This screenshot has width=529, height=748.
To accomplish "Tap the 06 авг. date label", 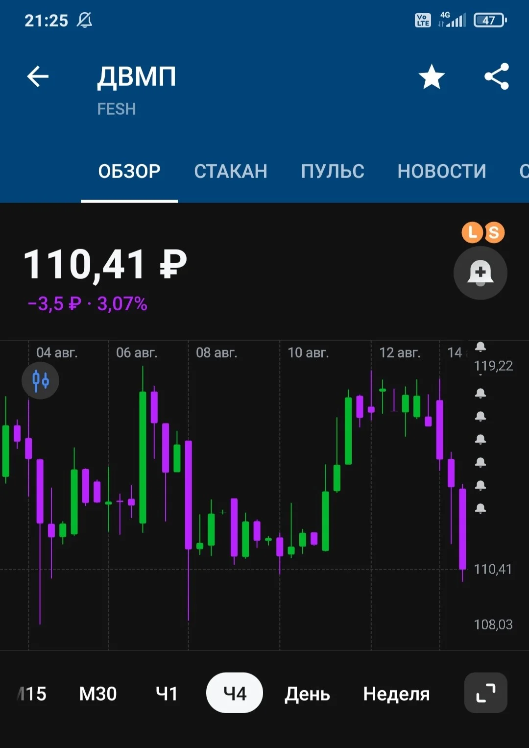I will [137, 352].
